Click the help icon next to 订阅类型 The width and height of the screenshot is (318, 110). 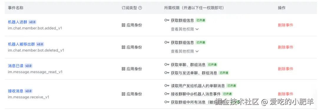pyautogui.click(x=140, y=8)
